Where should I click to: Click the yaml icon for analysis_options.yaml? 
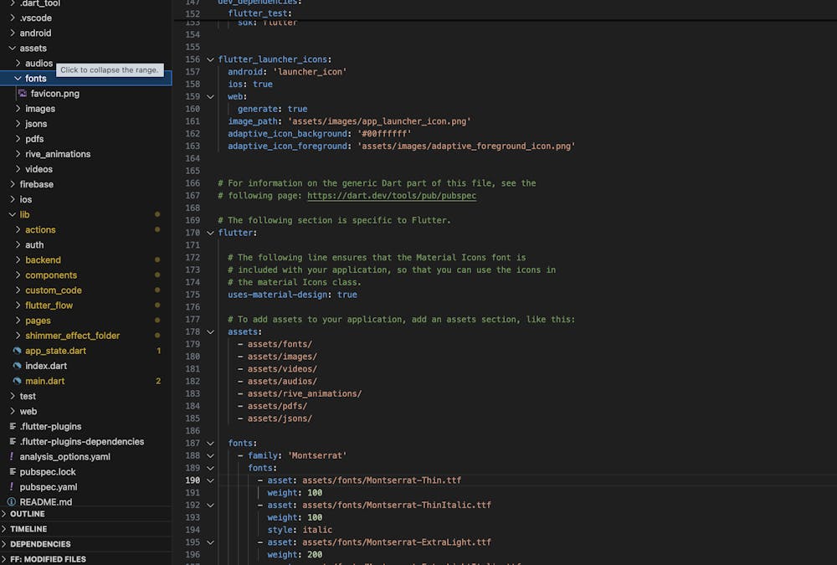click(x=12, y=457)
